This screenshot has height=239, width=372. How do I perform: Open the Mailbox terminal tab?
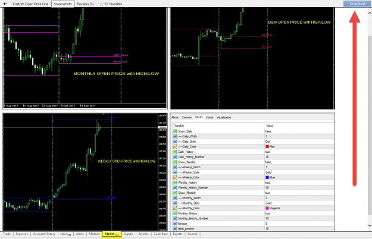(x=94, y=234)
